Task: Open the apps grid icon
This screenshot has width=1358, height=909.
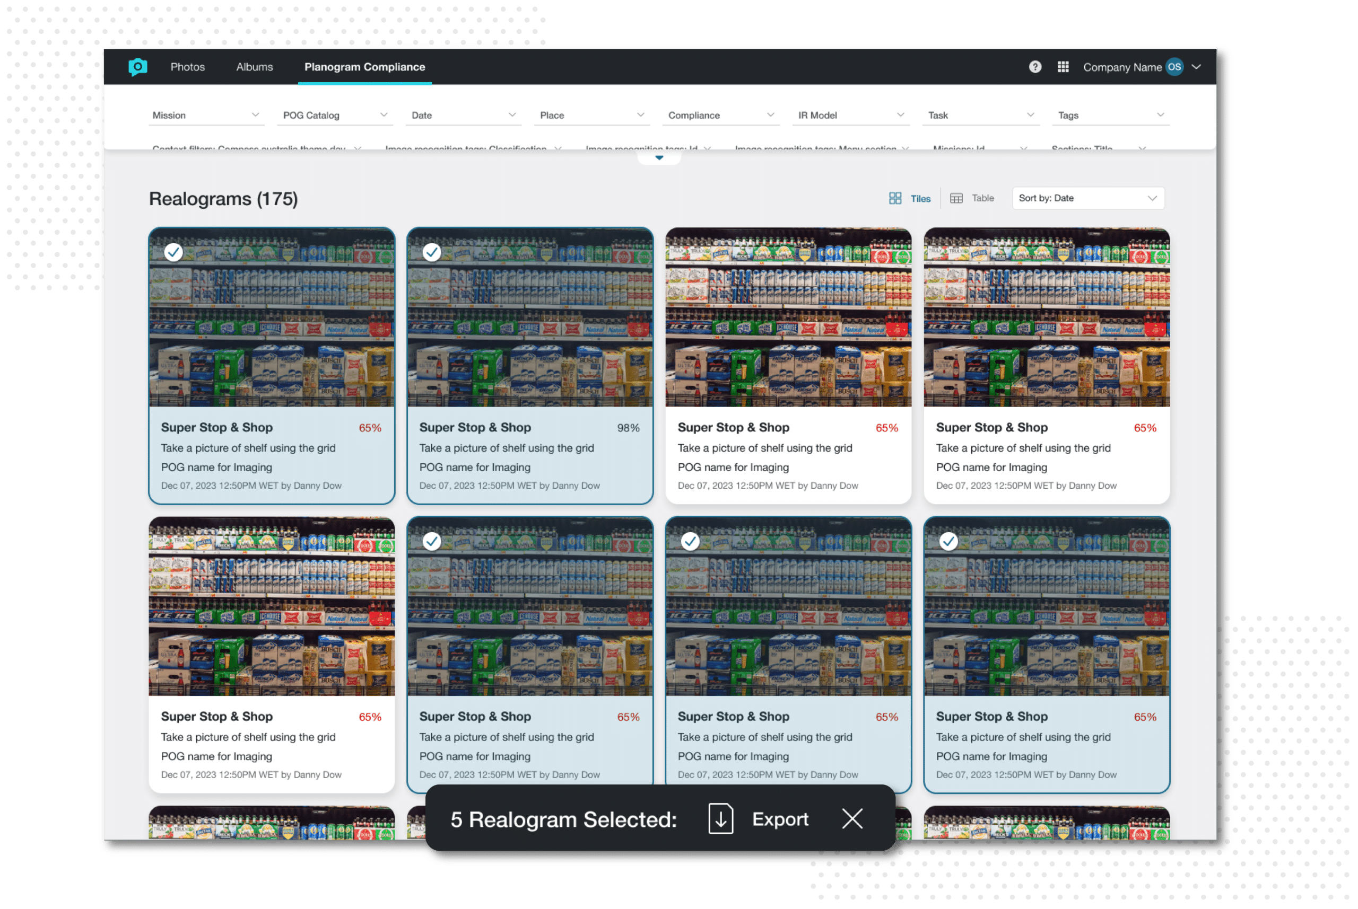Action: pos(1063,67)
